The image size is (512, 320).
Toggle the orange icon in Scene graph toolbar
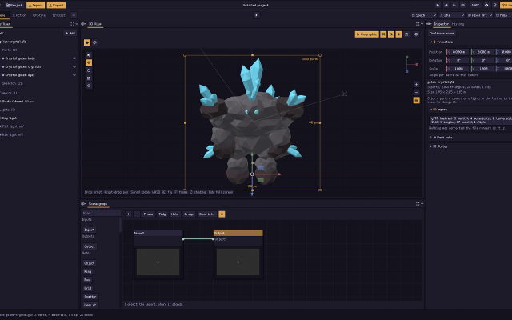(x=222, y=214)
